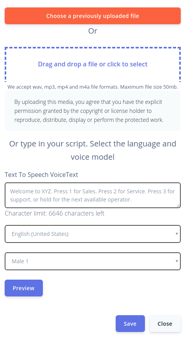Click the 'Welcome to XYZ' placeholder text
This screenshot has height=339, width=187.
(x=92, y=195)
